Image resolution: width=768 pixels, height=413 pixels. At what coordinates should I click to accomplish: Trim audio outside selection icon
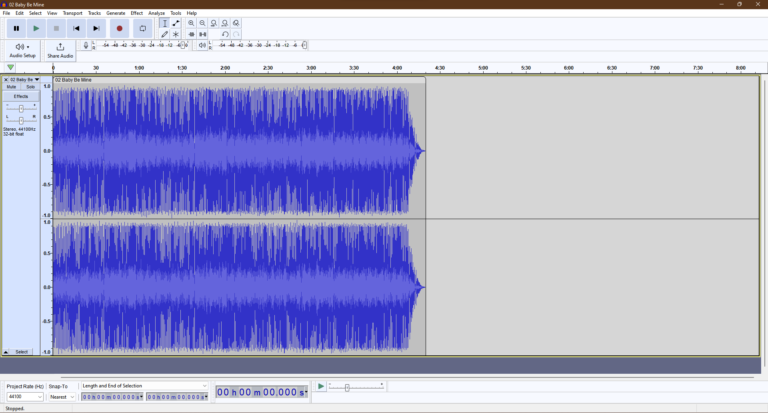pyautogui.click(x=192, y=34)
